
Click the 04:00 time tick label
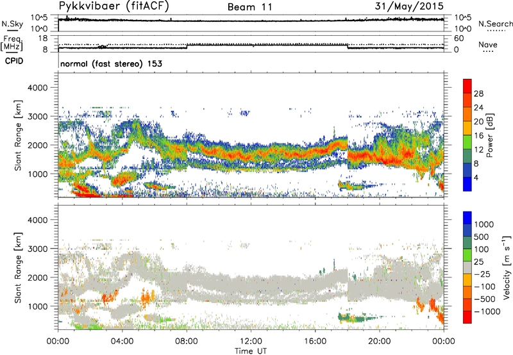pyautogui.click(x=122, y=342)
